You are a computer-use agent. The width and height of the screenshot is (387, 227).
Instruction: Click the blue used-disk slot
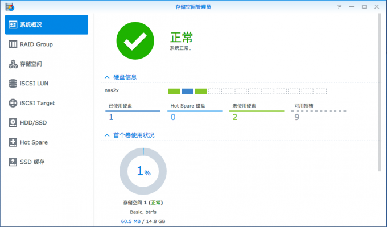pos(187,91)
